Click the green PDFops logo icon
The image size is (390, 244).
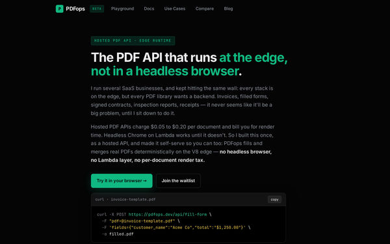(x=59, y=8)
